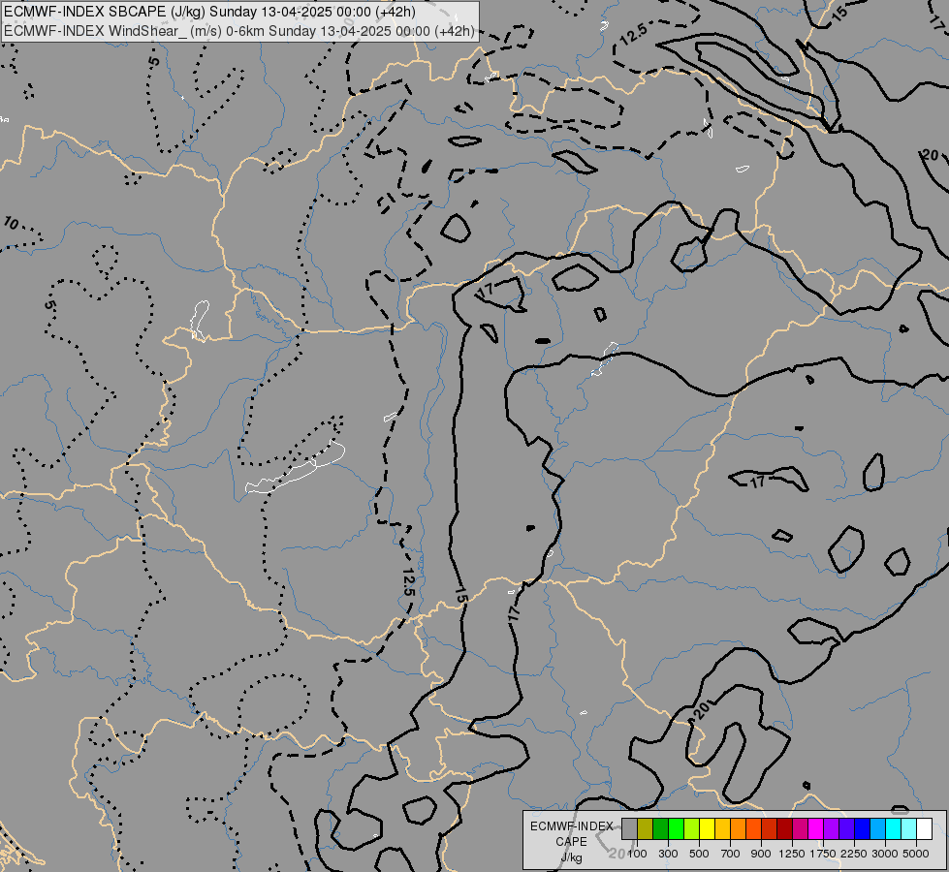Pick the indigo swatch left of 2250
This screenshot has height=872, width=949.
pos(846,828)
